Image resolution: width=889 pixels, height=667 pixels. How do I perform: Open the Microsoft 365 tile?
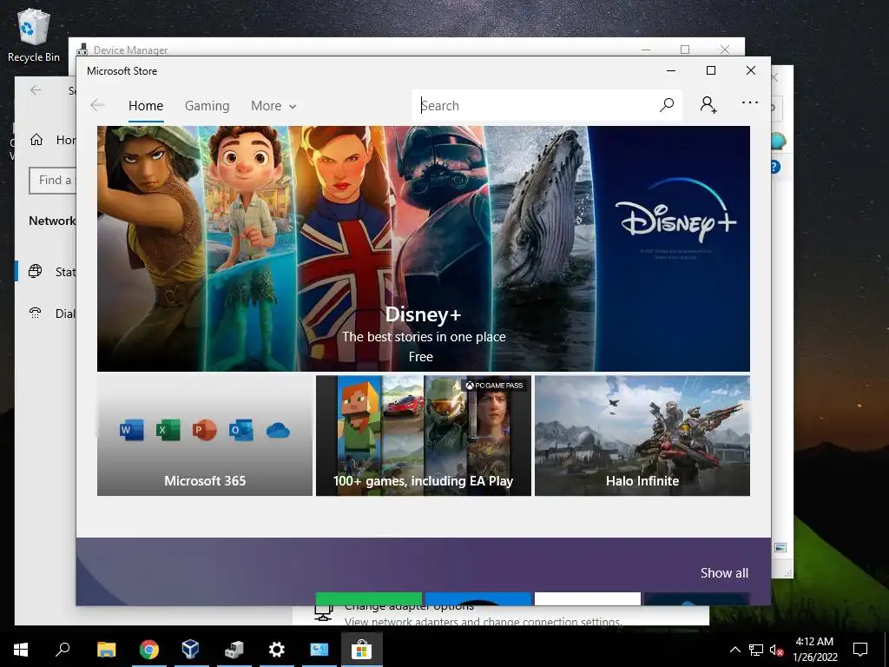pyautogui.click(x=205, y=436)
